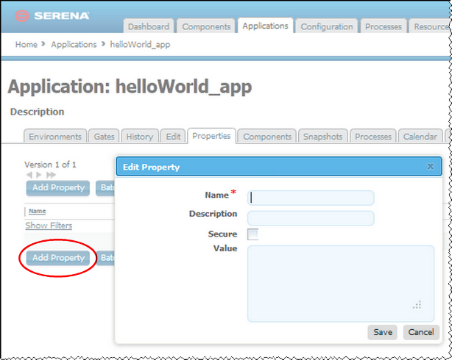
Task: Click the 'Edit Property' dialog title
Action: coord(152,167)
